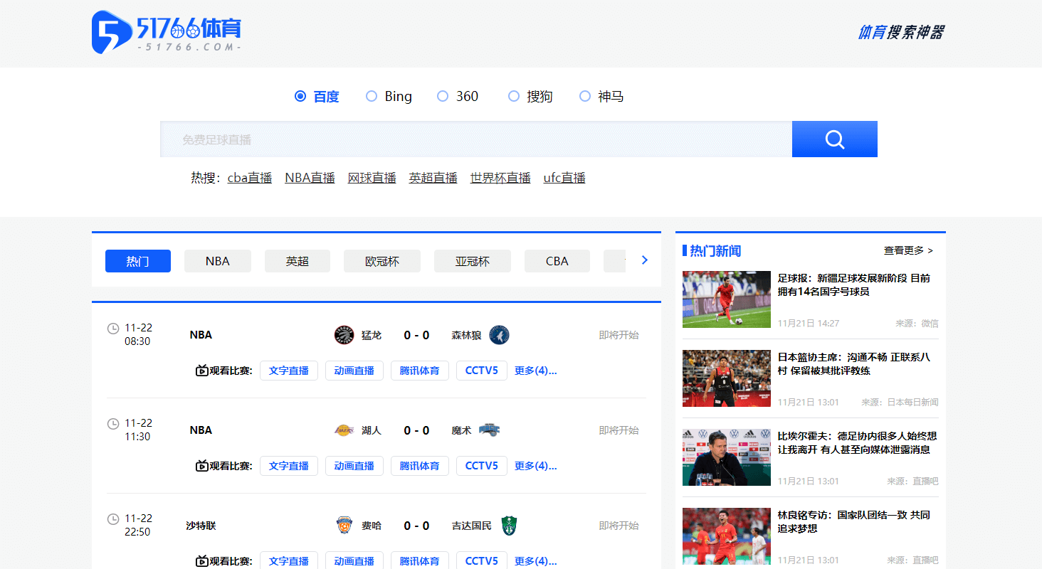Choose 搜狗 as the search engine
Image resolution: width=1042 pixels, height=569 pixels.
(514, 96)
